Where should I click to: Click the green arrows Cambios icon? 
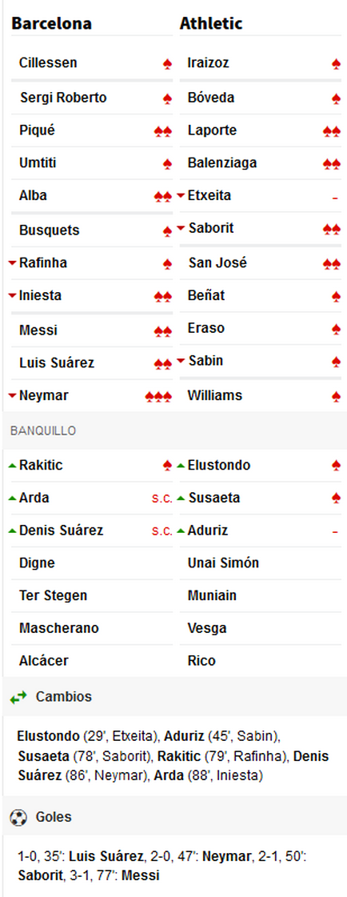[x=18, y=697]
